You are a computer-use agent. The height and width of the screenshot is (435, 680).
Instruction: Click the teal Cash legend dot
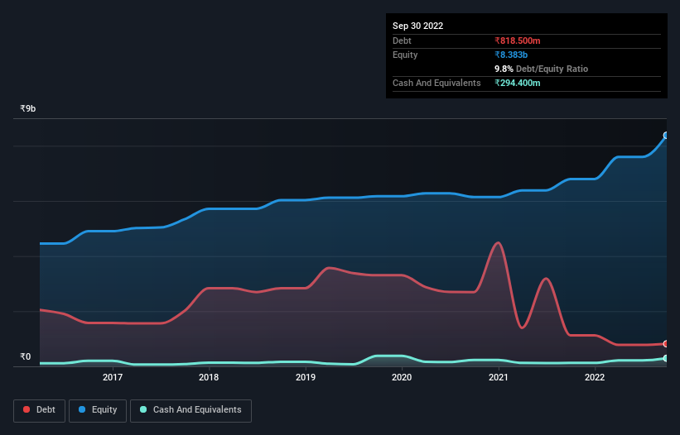pos(143,409)
